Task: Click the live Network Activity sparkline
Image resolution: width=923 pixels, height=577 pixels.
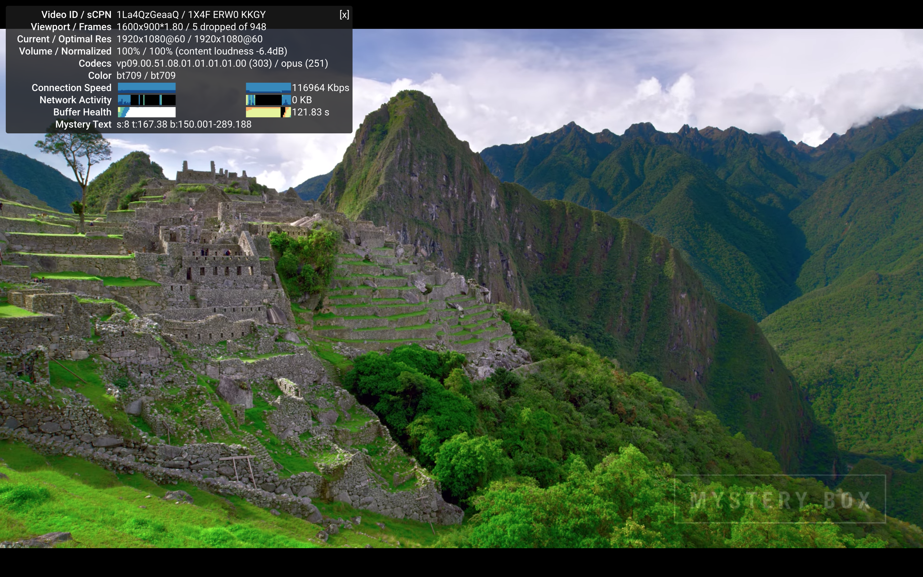Action: point(267,100)
